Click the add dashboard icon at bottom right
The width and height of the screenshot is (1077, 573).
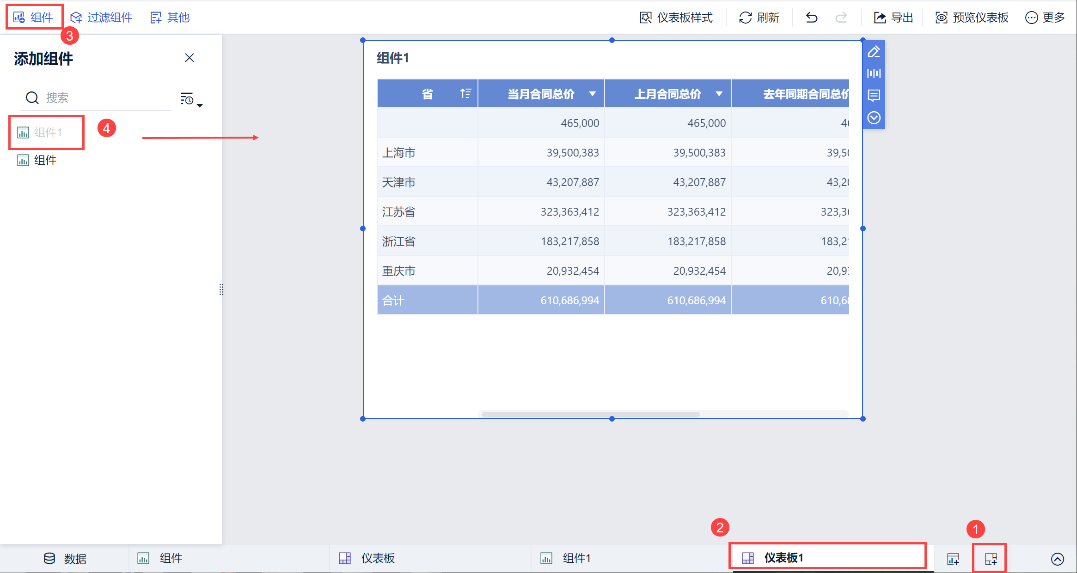coord(991,559)
